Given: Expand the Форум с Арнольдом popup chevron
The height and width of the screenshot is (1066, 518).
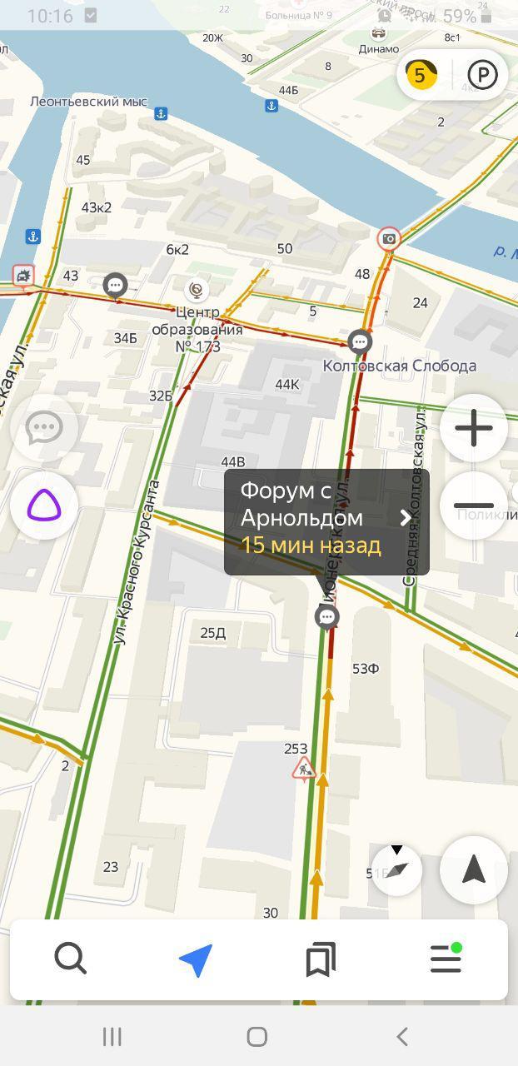Looking at the screenshot, I should tap(406, 518).
